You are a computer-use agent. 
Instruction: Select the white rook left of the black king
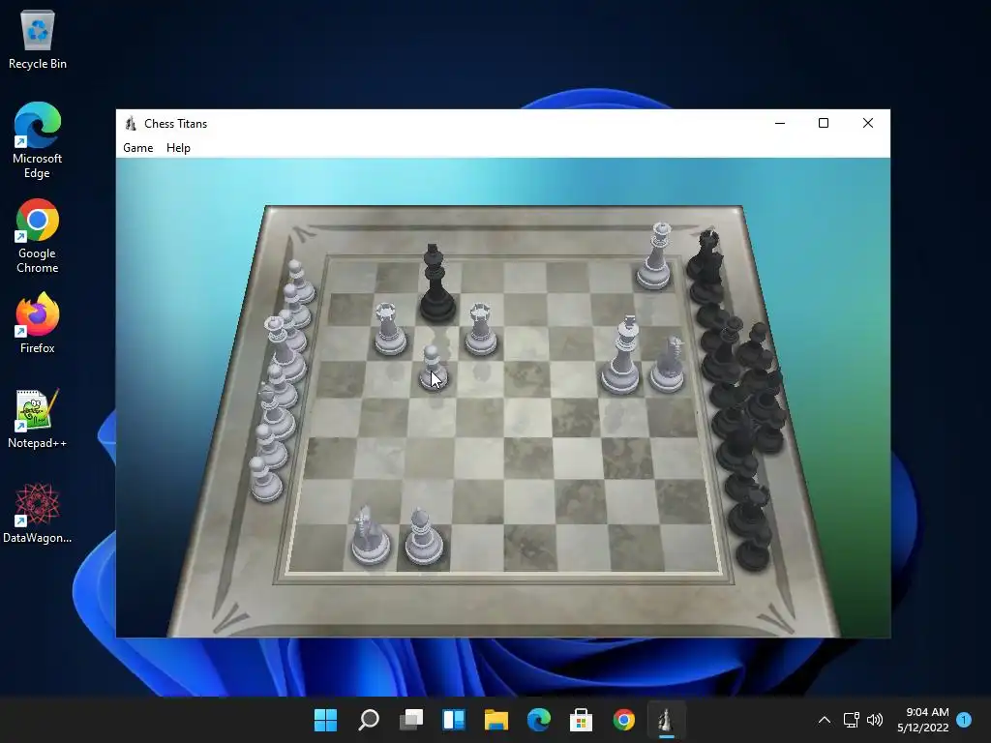(389, 329)
